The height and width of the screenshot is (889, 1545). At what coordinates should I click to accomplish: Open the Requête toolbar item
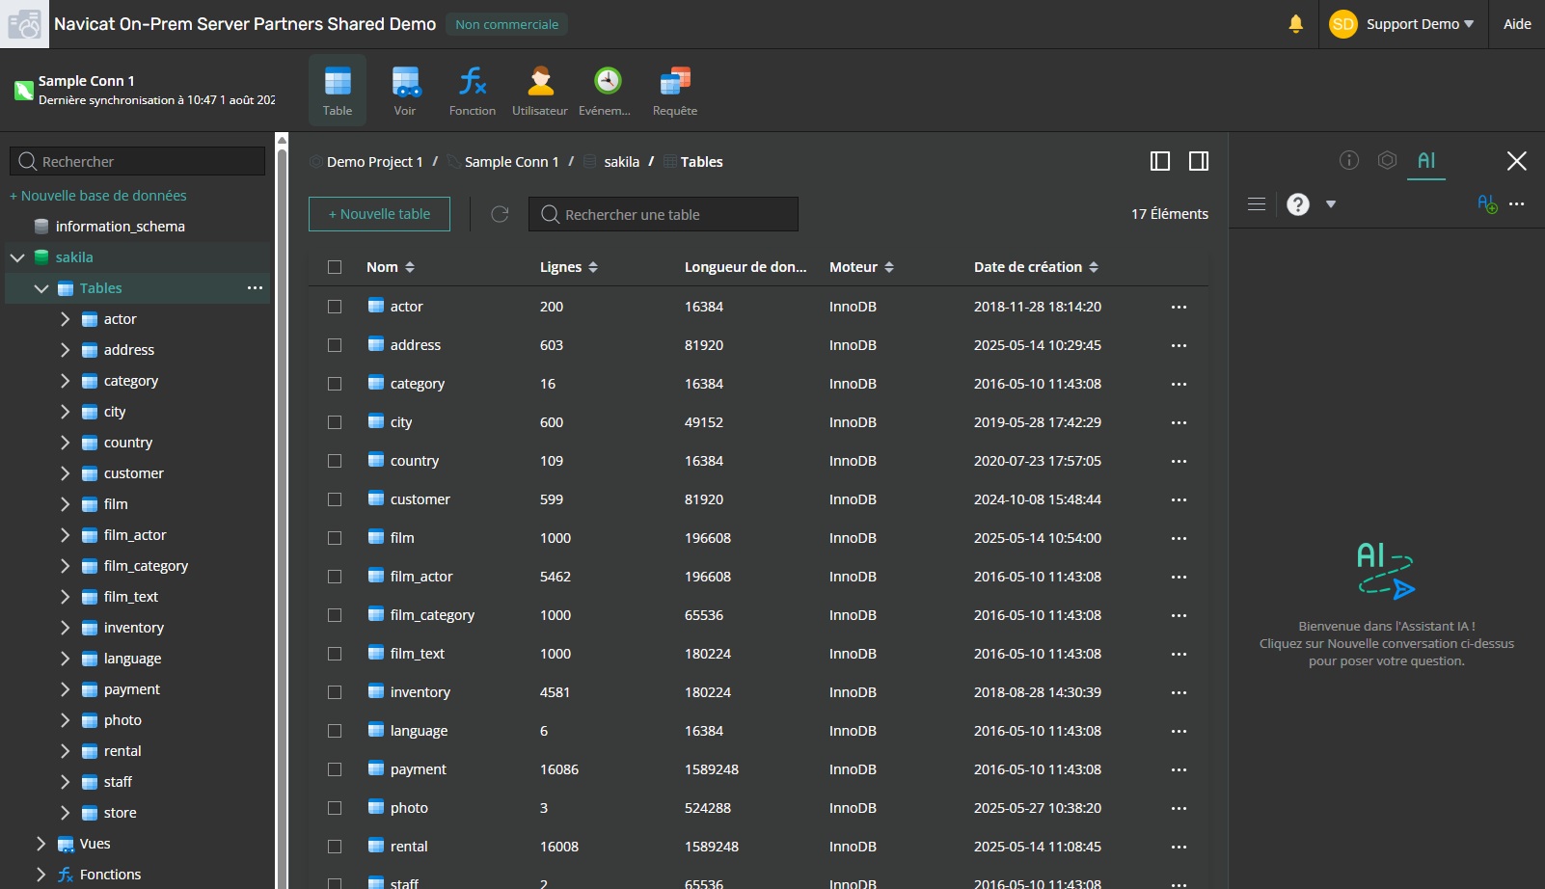pyautogui.click(x=675, y=90)
